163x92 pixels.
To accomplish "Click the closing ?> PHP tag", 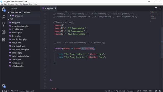I will [51, 80].
